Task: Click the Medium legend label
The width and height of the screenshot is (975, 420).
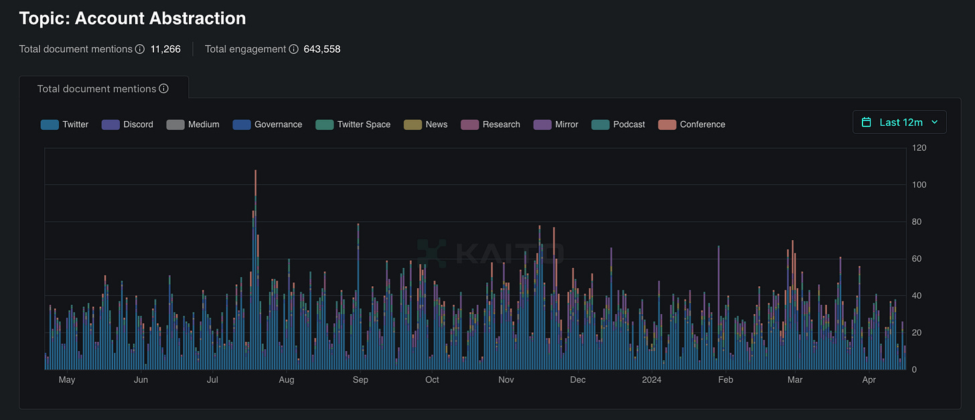Action: pyautogui.click(x=204, y=124)
